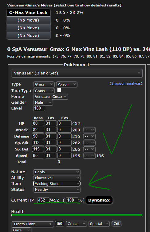
Task: Click the Sp. Def base stat field
Action: pyautogui.click(x=38, y=149)
